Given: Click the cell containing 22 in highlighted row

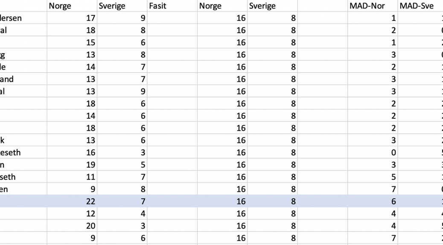Looking at the screenshot, I should (72, 201).
